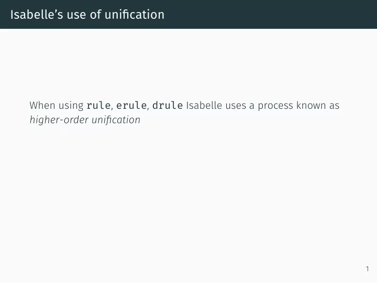Click the monospace word "rule"

point(98,106)
